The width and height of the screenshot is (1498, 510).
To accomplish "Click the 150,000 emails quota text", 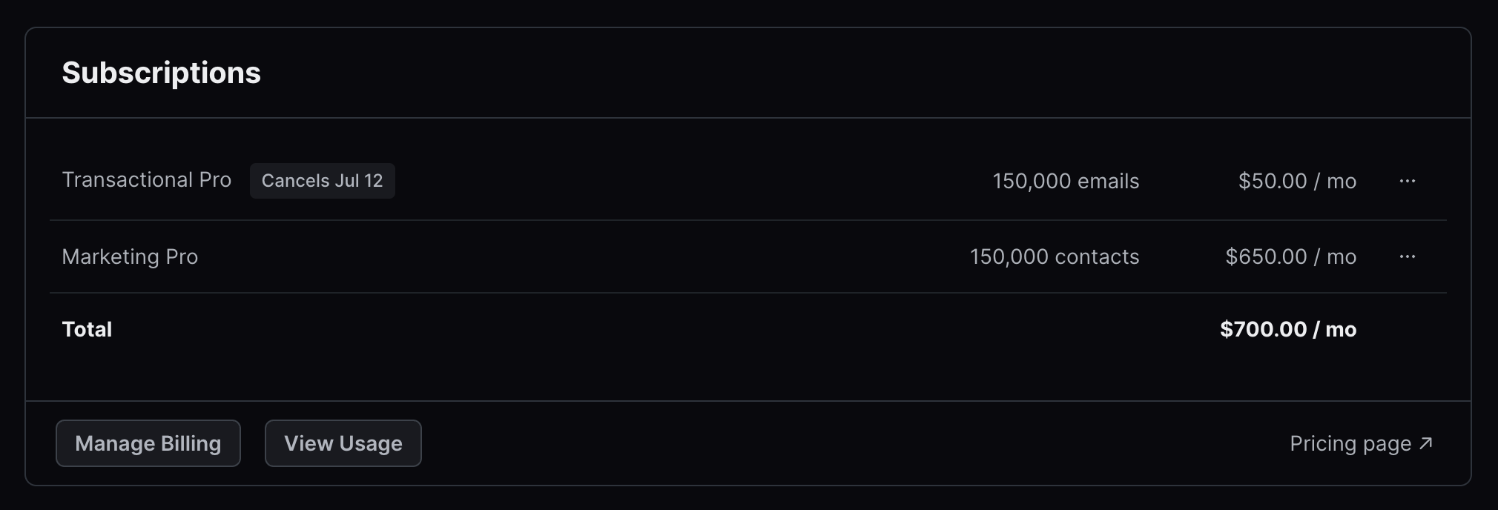I will [1066, 181].
